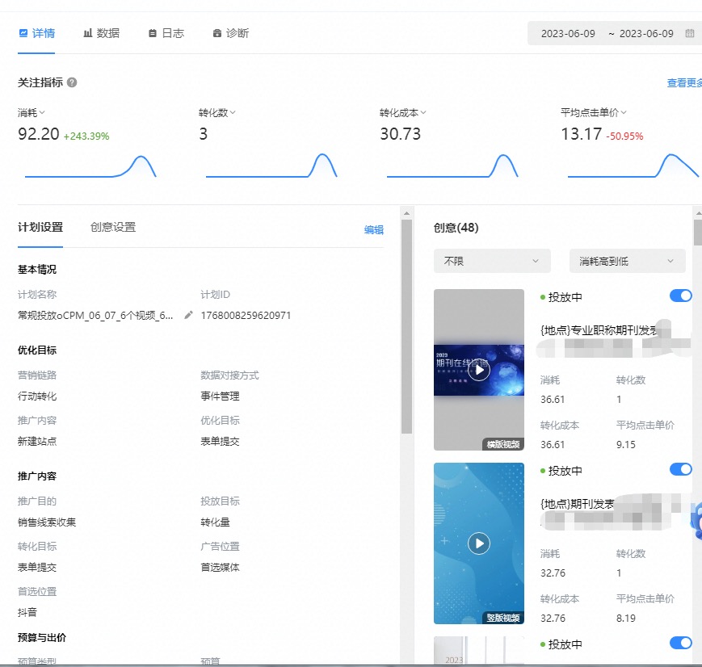The width and height of the screenshot is (702, 667).
Task: Toggle off the first creative's 投放中 switch
Action: point(681,296)
